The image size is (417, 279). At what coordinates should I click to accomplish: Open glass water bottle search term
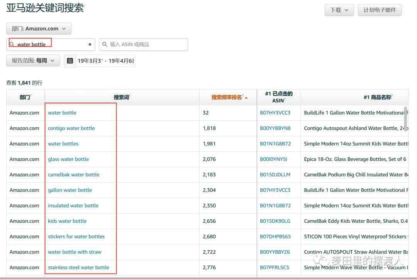point(68,159)
